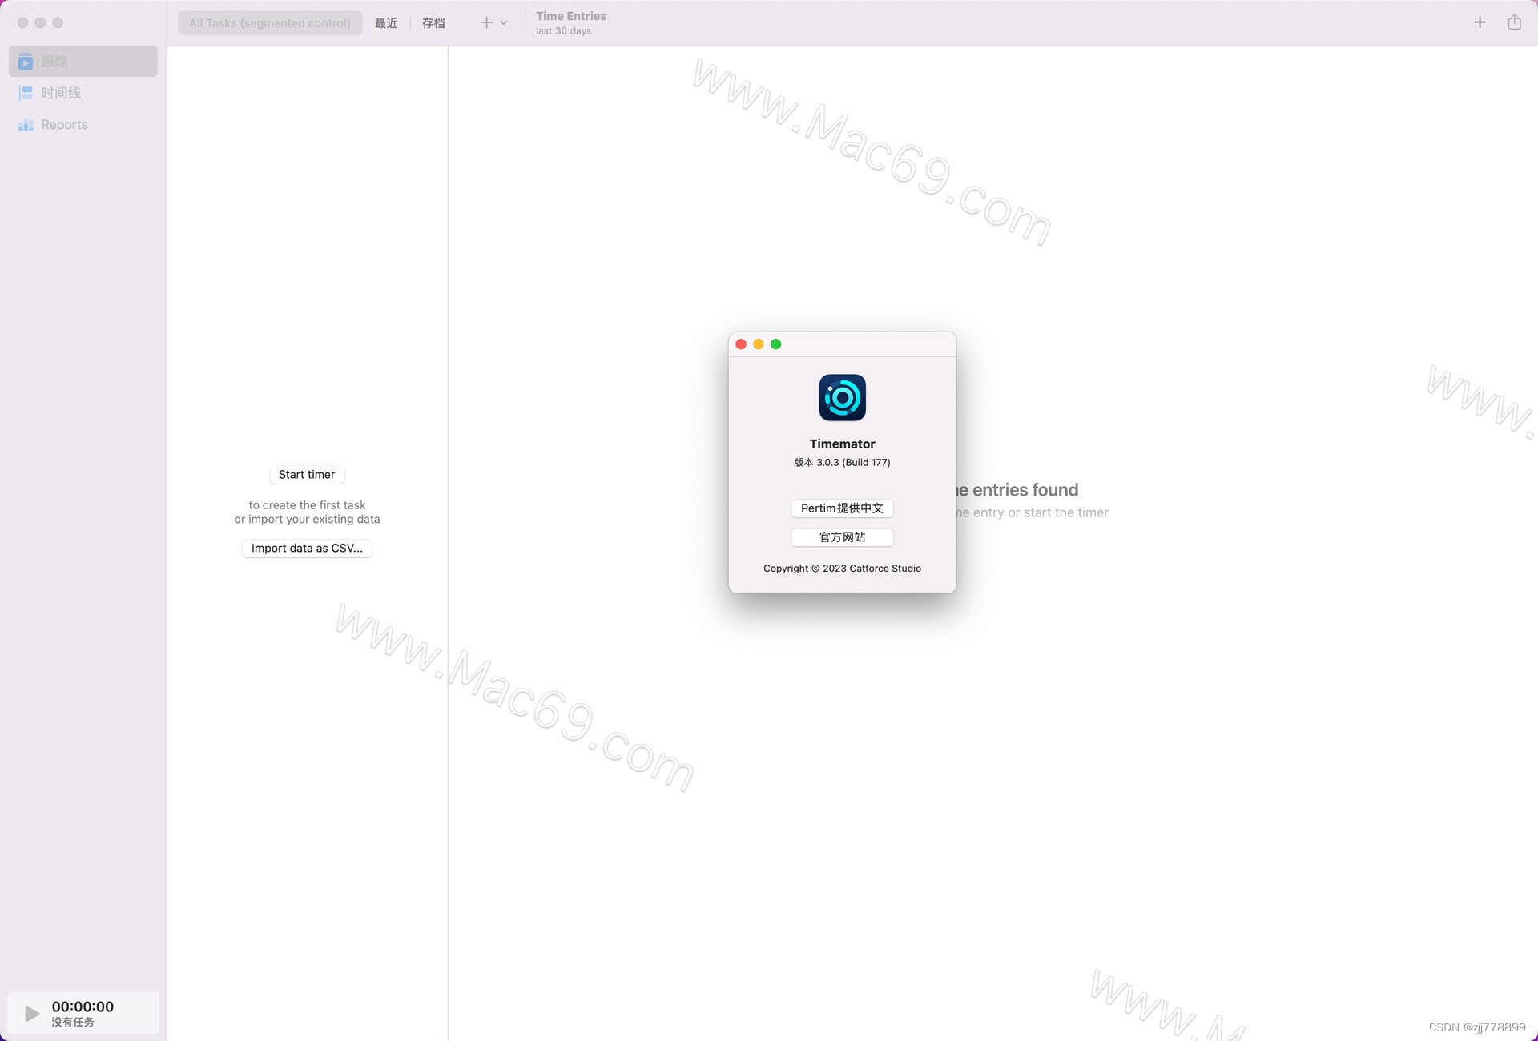
Task: Open the 官方网站 official website button
Action: pyautogui.click(x=842, y=537)
